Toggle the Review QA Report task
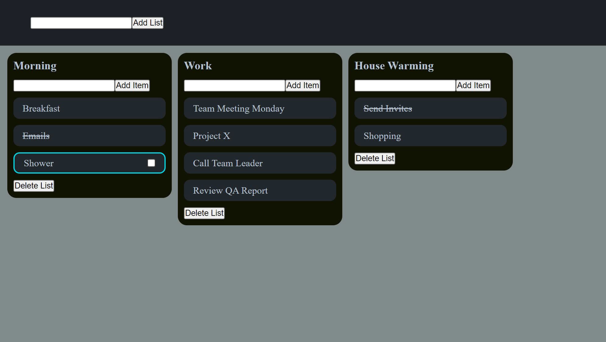The width and height of the screenshot is (606, 342). click(259, 190)
